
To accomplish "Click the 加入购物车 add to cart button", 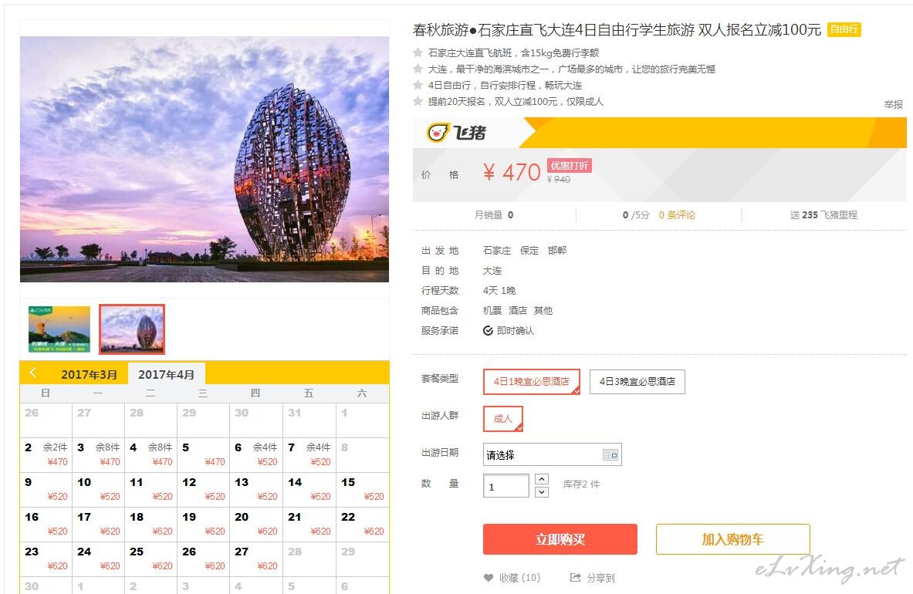I will (732, 539).
